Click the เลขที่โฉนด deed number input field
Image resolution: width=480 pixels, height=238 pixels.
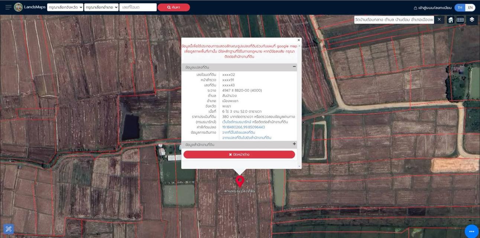(137, 7)
